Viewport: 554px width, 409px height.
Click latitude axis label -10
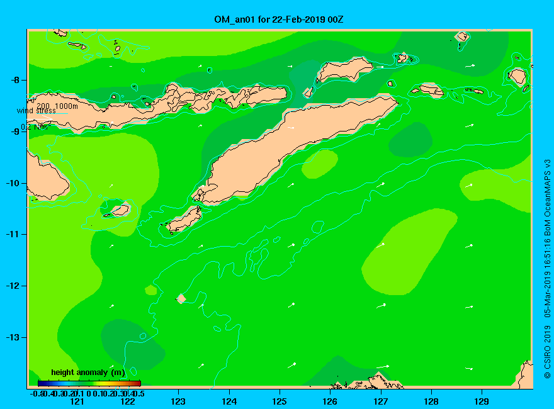[13, 183]
